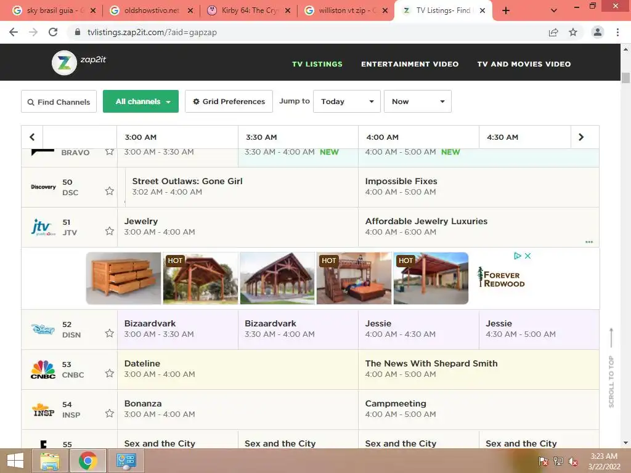Click SCROLL TO TOP control
Viewport: 631px width, 473px height.
point(611,368)
